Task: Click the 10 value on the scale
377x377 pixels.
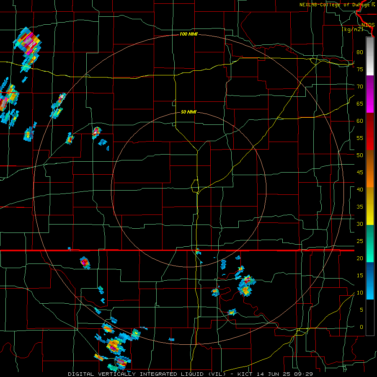Action: pyautogui.click(x=360, y=293)
